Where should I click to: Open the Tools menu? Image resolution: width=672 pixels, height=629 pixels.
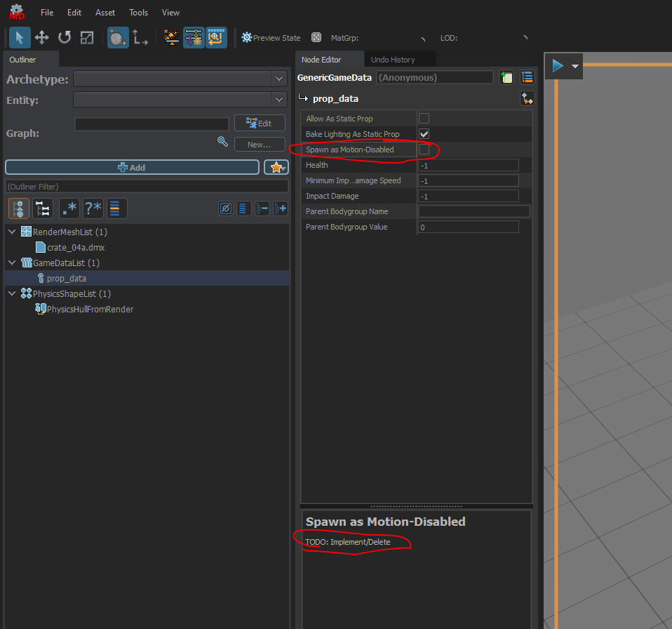point(138,12)
